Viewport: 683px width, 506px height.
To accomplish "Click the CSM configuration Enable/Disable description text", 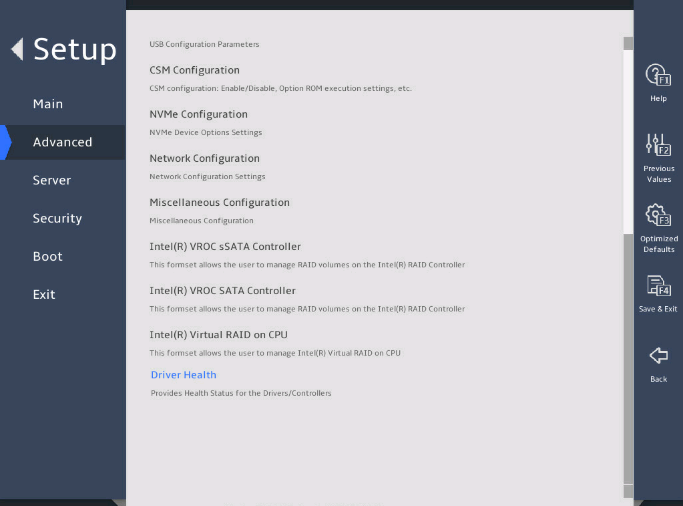I will tap(280, 88).
